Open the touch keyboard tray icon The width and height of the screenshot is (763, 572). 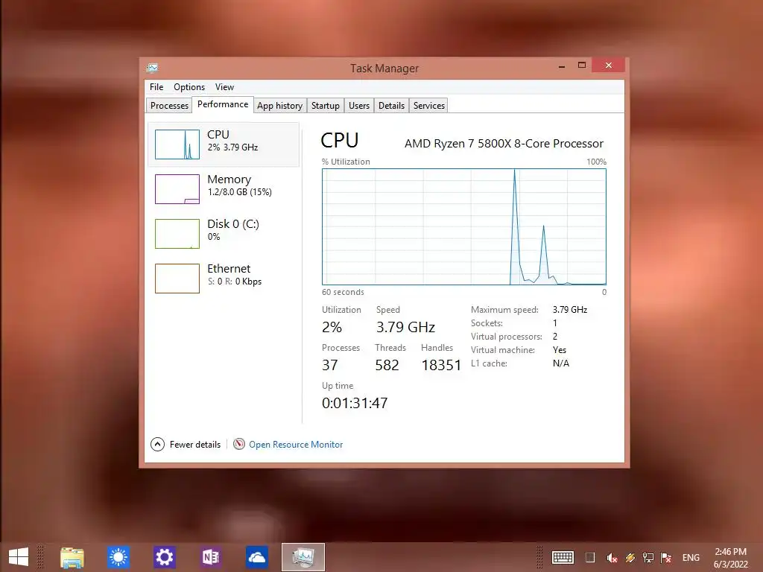click(x=563, y=558)
